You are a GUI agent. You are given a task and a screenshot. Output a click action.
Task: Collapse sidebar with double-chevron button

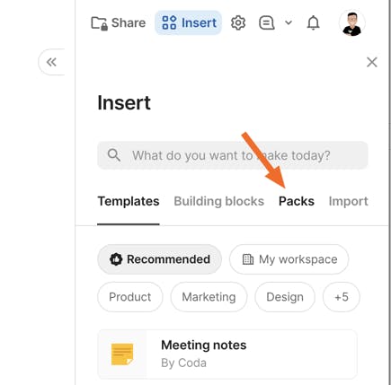(x=51, y=62)
